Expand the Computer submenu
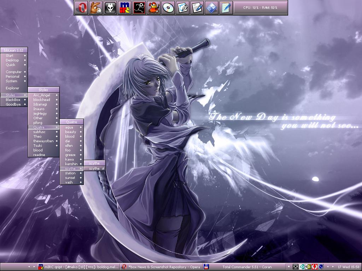Image resolution: width=362 pixels, height=271 pixels. pyautogui.click(x=14, y=72)
